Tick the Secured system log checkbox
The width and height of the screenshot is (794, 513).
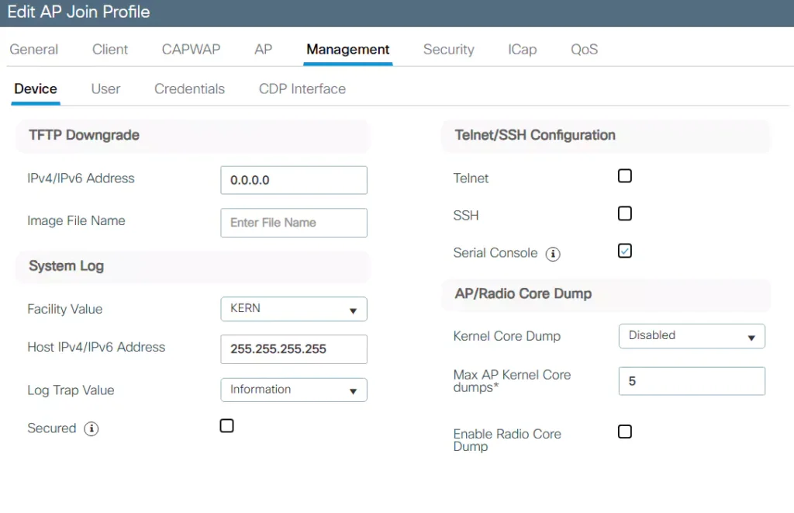[x=226, y=426]
